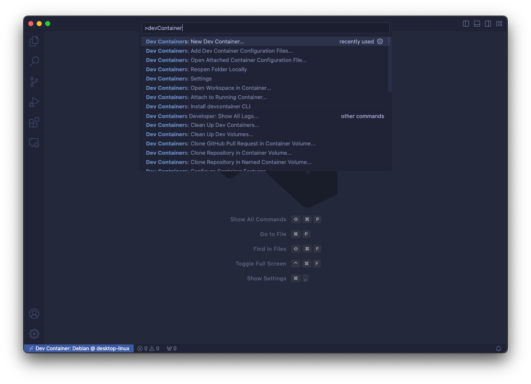Open the Search view in activity bar
The width and height of the screenshot is (531, 384).
tap(34, 62)
